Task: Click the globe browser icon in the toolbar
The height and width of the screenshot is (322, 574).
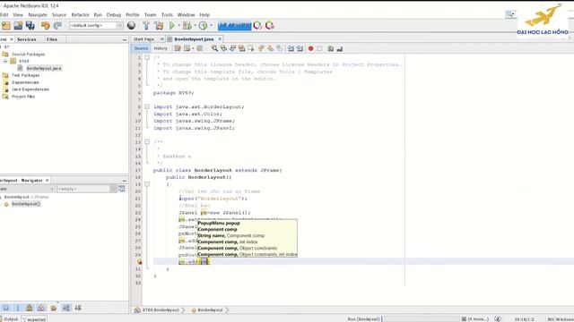Action: [132, 25]
